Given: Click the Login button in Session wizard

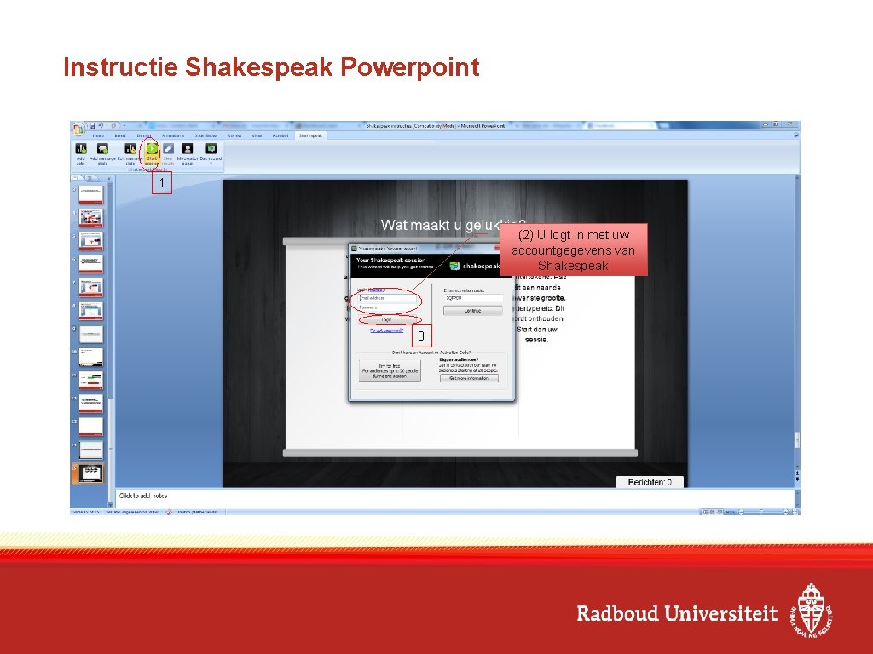Looking at the screenshot, I should pos(387,320).
